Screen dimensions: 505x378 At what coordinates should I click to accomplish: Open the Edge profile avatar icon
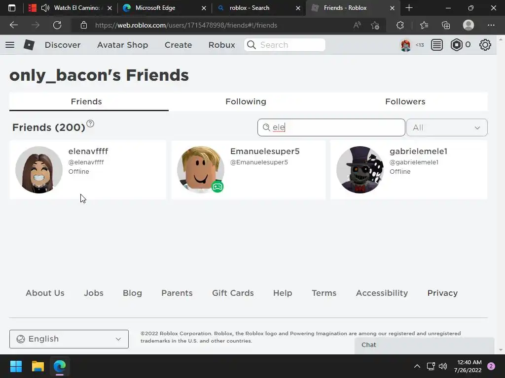(469, 25)
